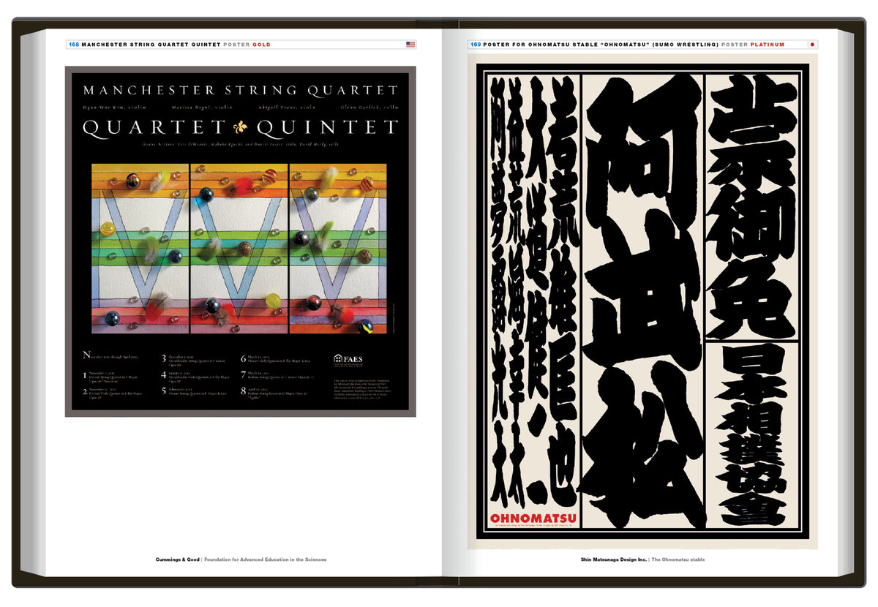Click page number 169
The image size is (878, 607).
476,45
